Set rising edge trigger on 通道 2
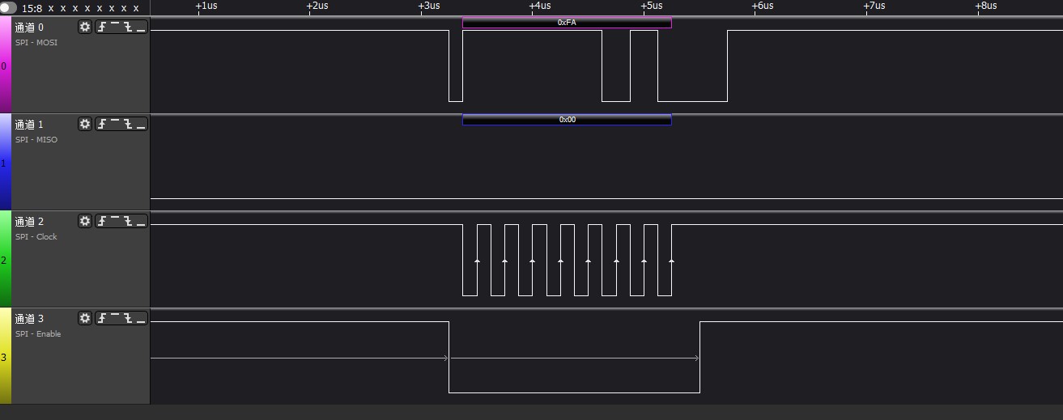Image resolution: width=1063 pixels, height=420 pixels. click(x=103, y=221)
